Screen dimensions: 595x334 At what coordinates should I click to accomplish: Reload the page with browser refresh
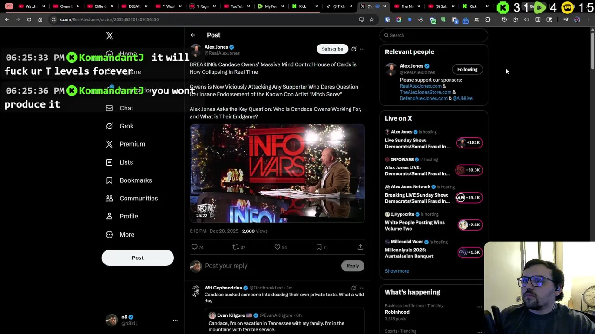tap(29, 19)
